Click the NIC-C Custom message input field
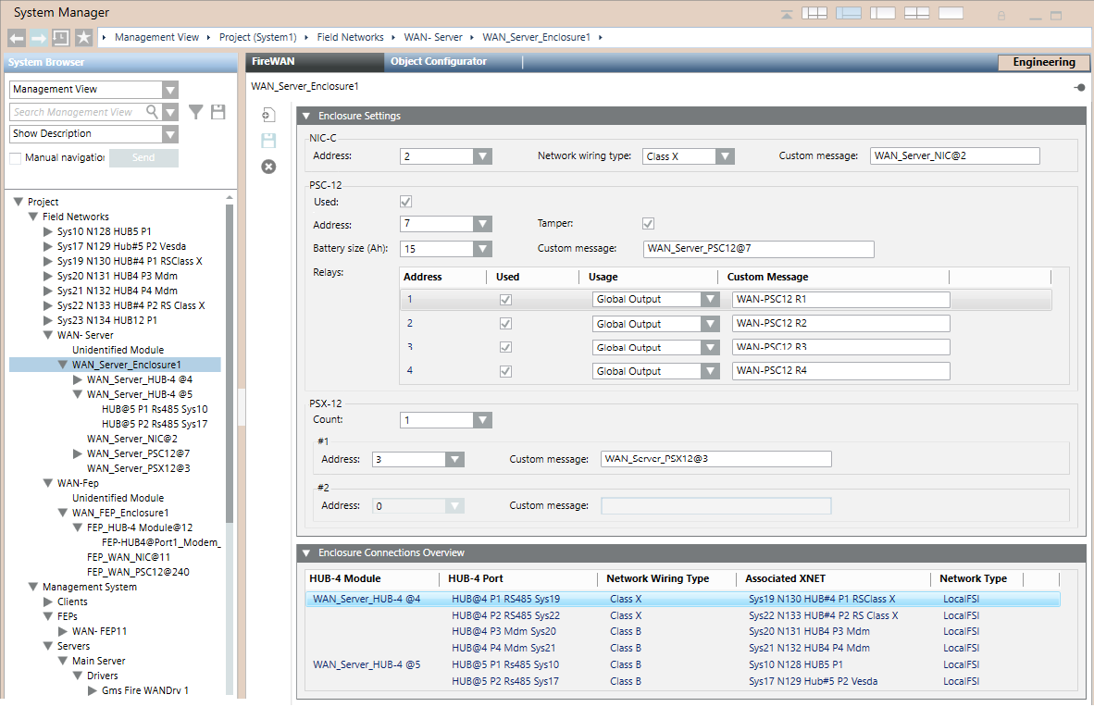The height and width of the screenshot is (707, 1094). pyautogui.click(x=954, y=156)
